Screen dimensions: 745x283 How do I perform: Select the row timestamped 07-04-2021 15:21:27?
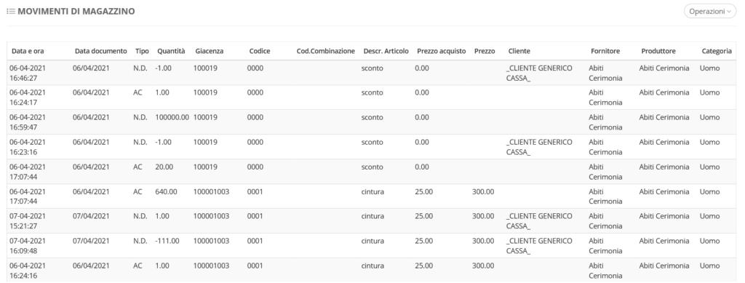pos(372,220)
